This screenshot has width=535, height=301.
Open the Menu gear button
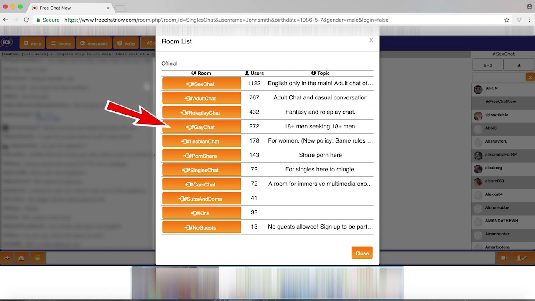point(32,43)
